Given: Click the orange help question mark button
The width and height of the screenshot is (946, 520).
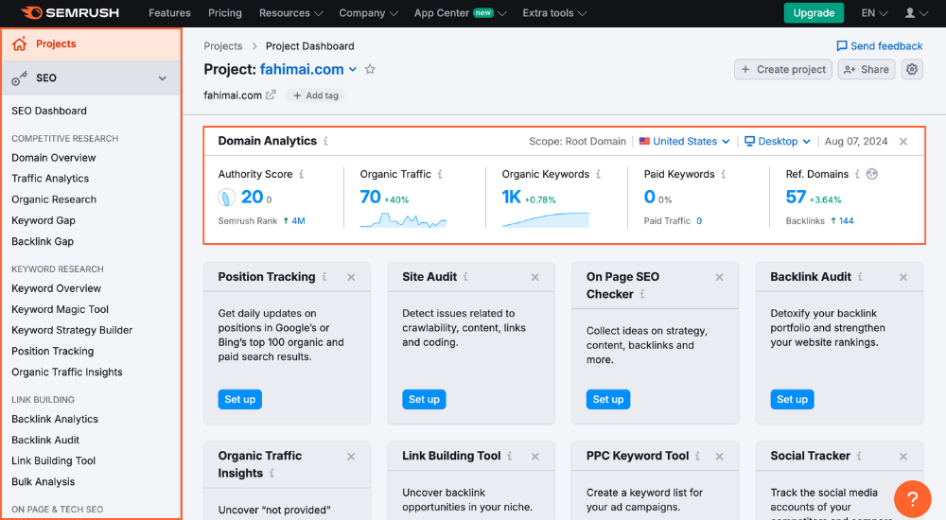Looking at the screenshot, I should [x=912, y=497].
